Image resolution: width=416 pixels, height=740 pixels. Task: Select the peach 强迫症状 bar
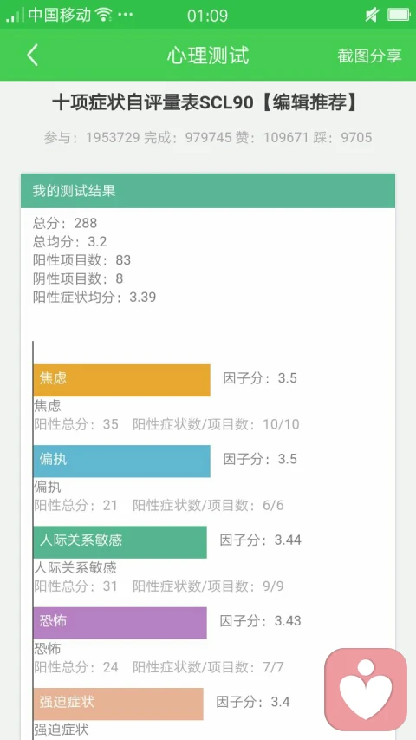point(119,704)
